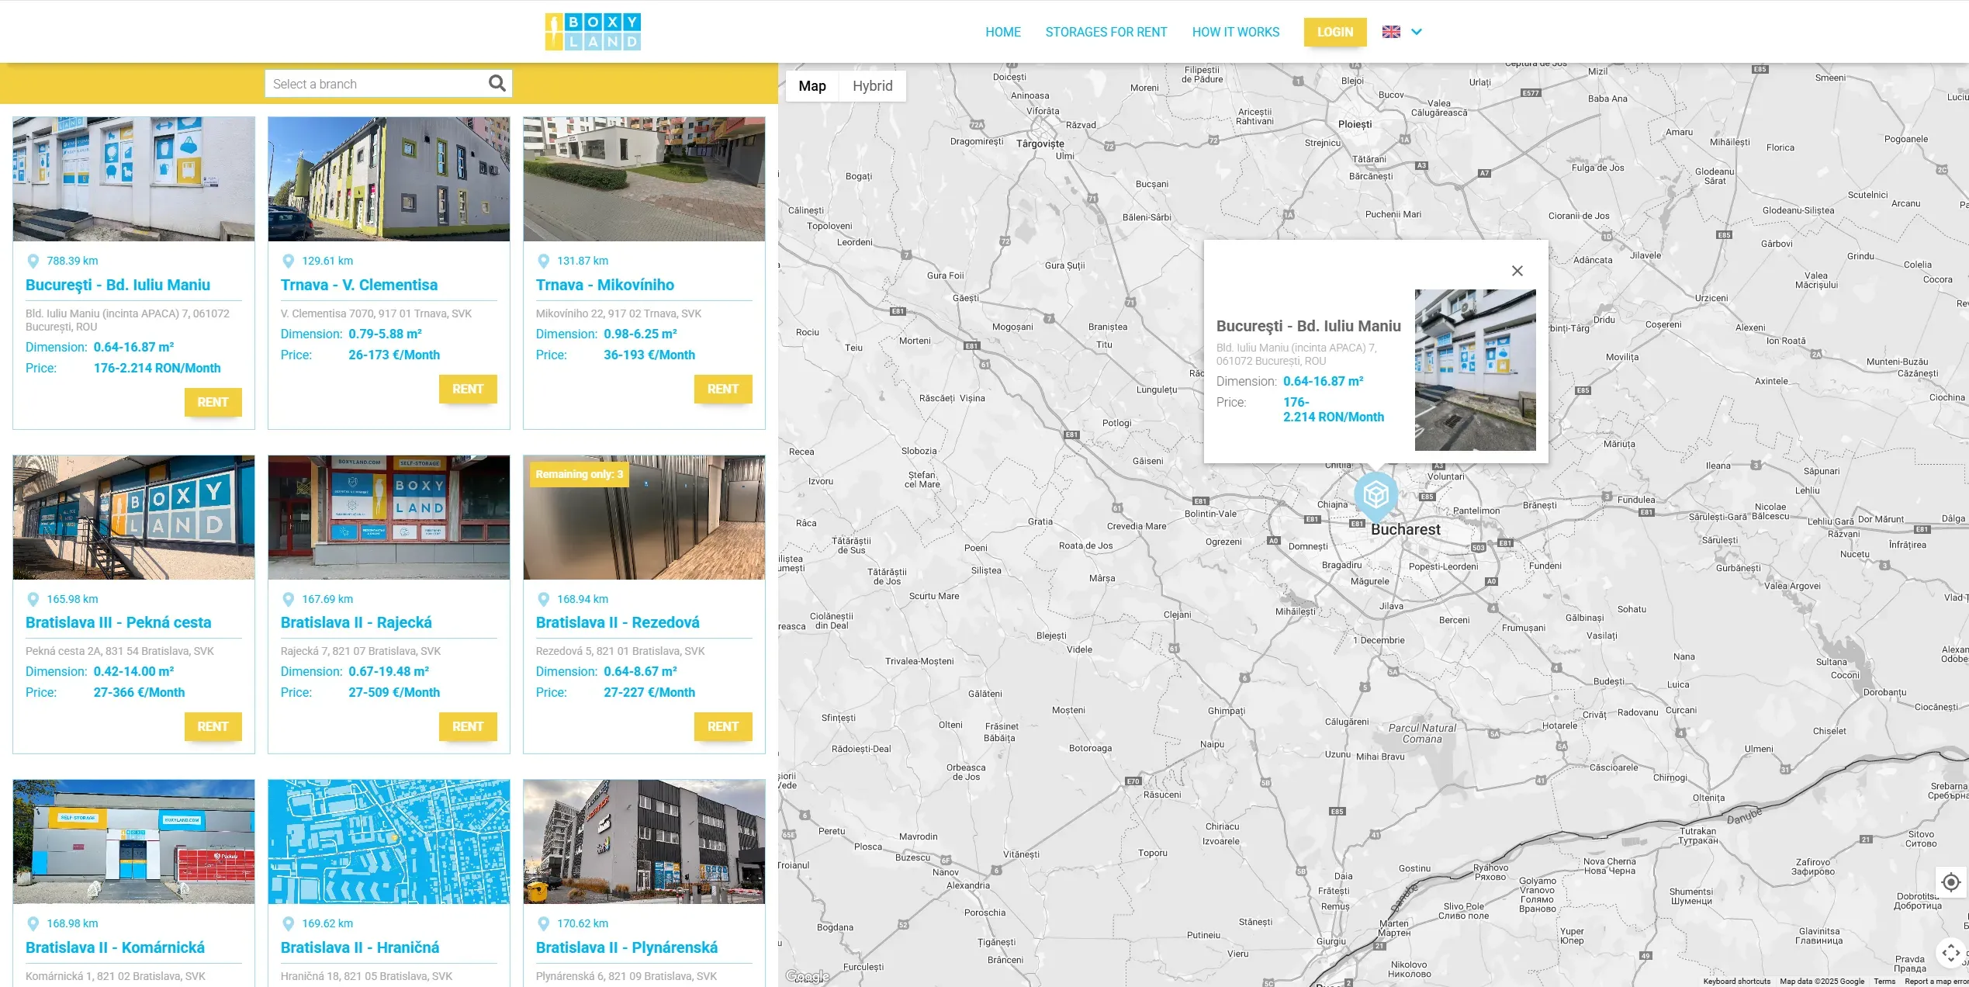Click the Trnava V. Clementisa building photo
This screenshot has width=1969, height=987.
pos(389,179)
